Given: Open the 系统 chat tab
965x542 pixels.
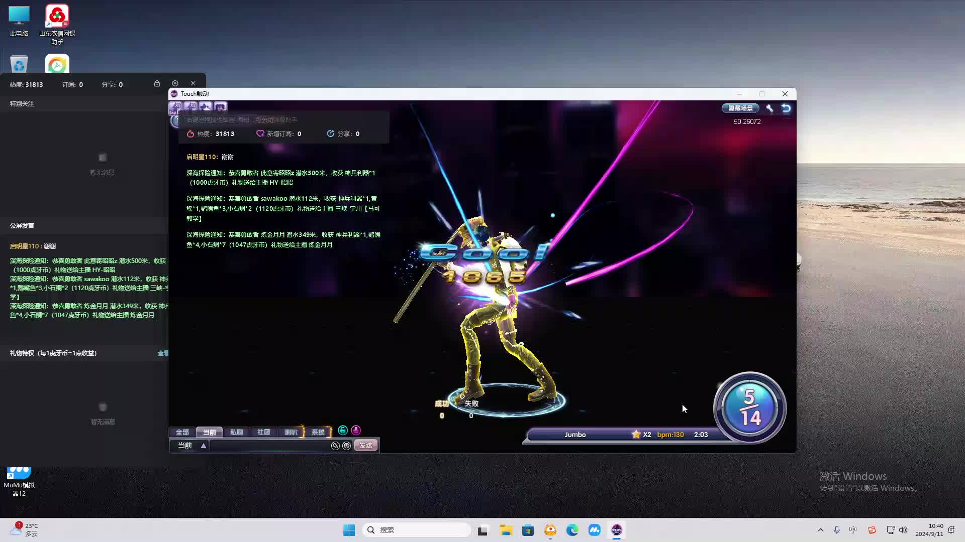Looking at the screenshot, I should [318, 432].
